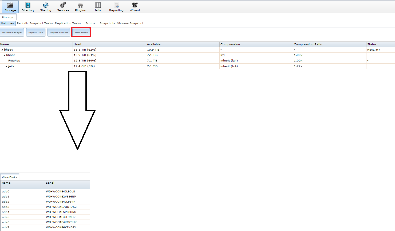Click serial WD-WCC4E4JL9NDZ
This screenshot has height=231, width=395.
(61, 217)
